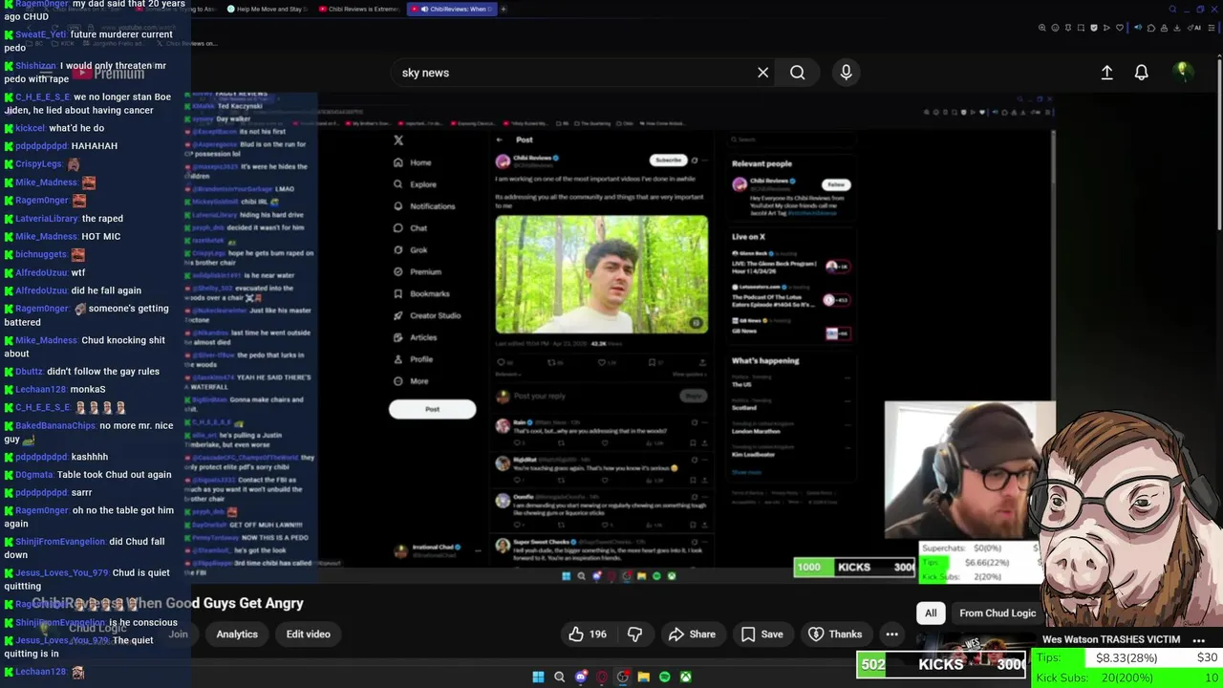Open Notifications in X sidebar
The width and height of the screenshot is (1223, 688).
click(x=424, y=206)
